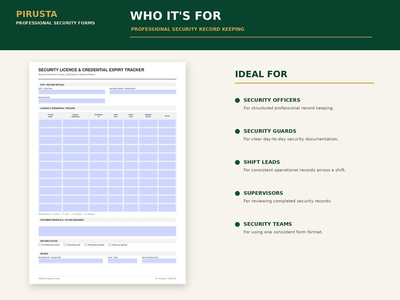
Task: Click the form title "Security Licence & Credential Expiry Tracker"
Action: pyautogui.click(x=91, y=70)
